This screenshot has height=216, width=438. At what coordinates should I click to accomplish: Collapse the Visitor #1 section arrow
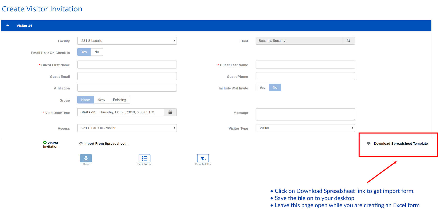click(8, 25)
